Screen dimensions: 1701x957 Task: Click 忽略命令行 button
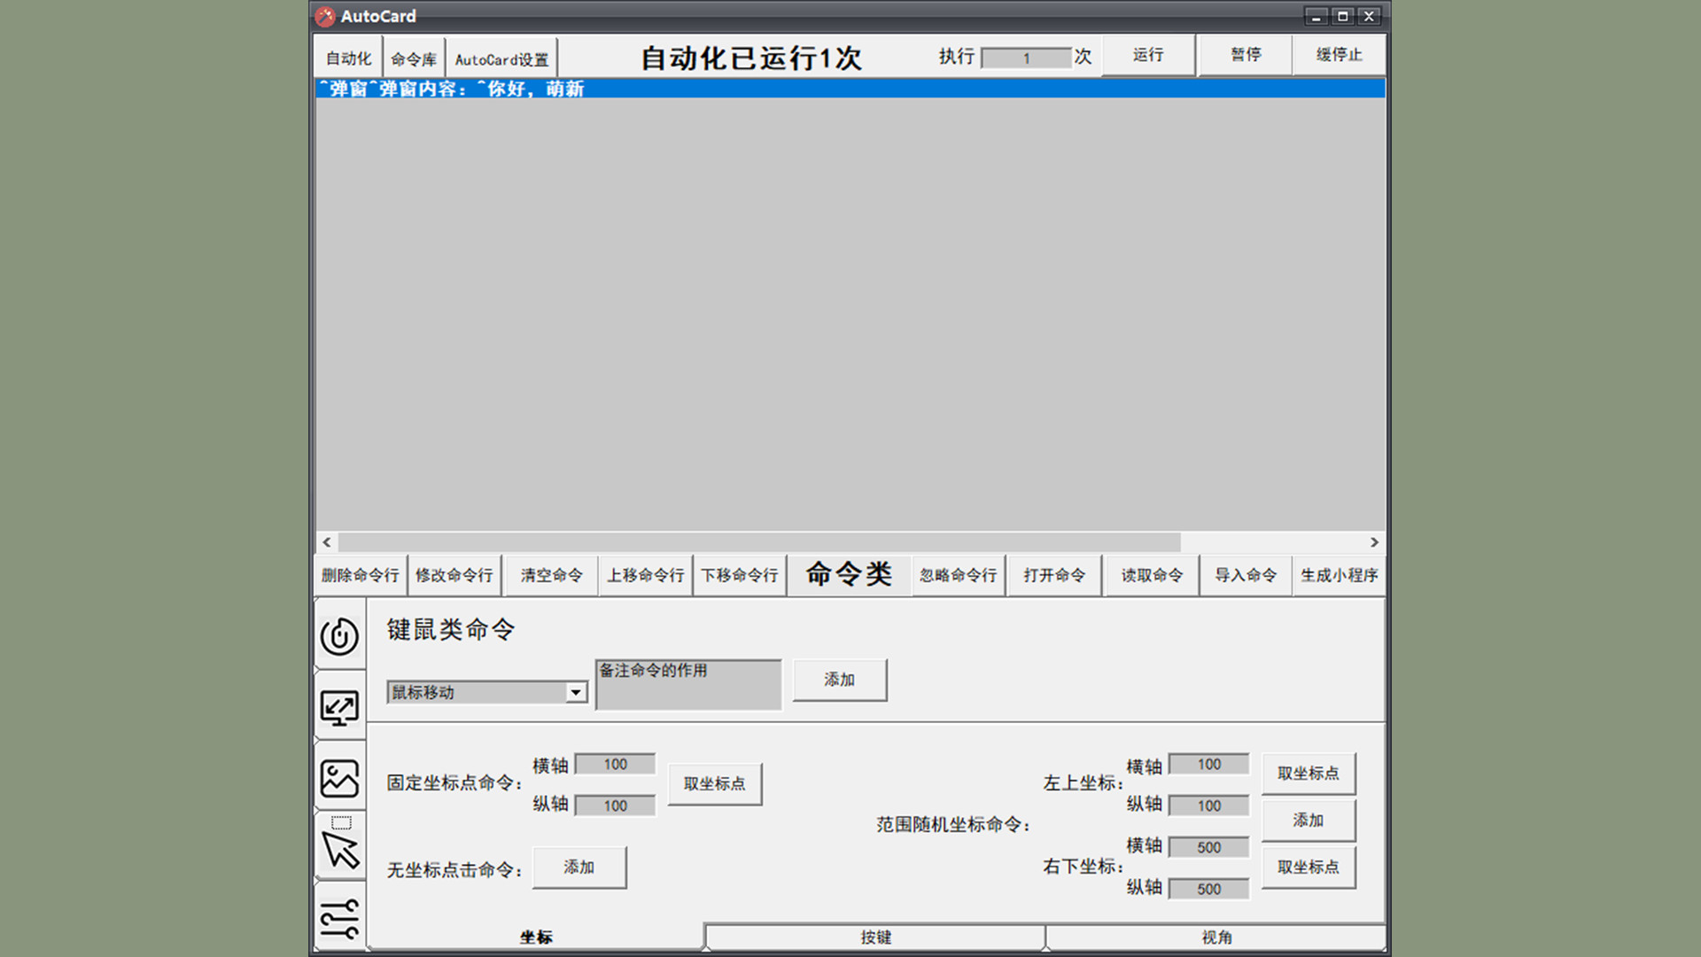click(958, 575)
